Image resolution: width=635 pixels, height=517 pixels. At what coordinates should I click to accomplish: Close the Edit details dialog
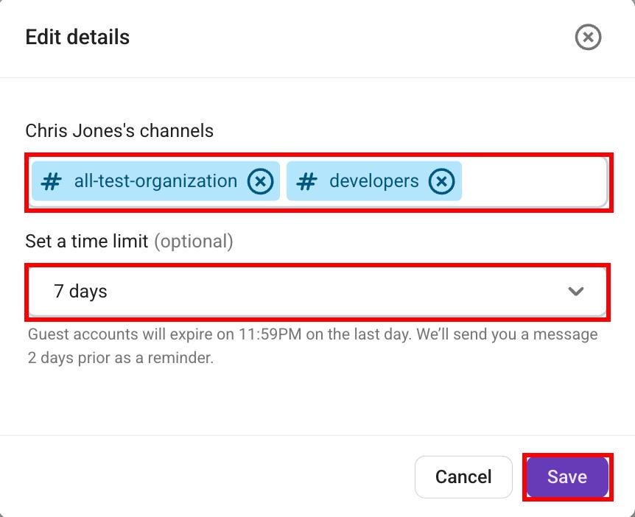pos(588,37)
